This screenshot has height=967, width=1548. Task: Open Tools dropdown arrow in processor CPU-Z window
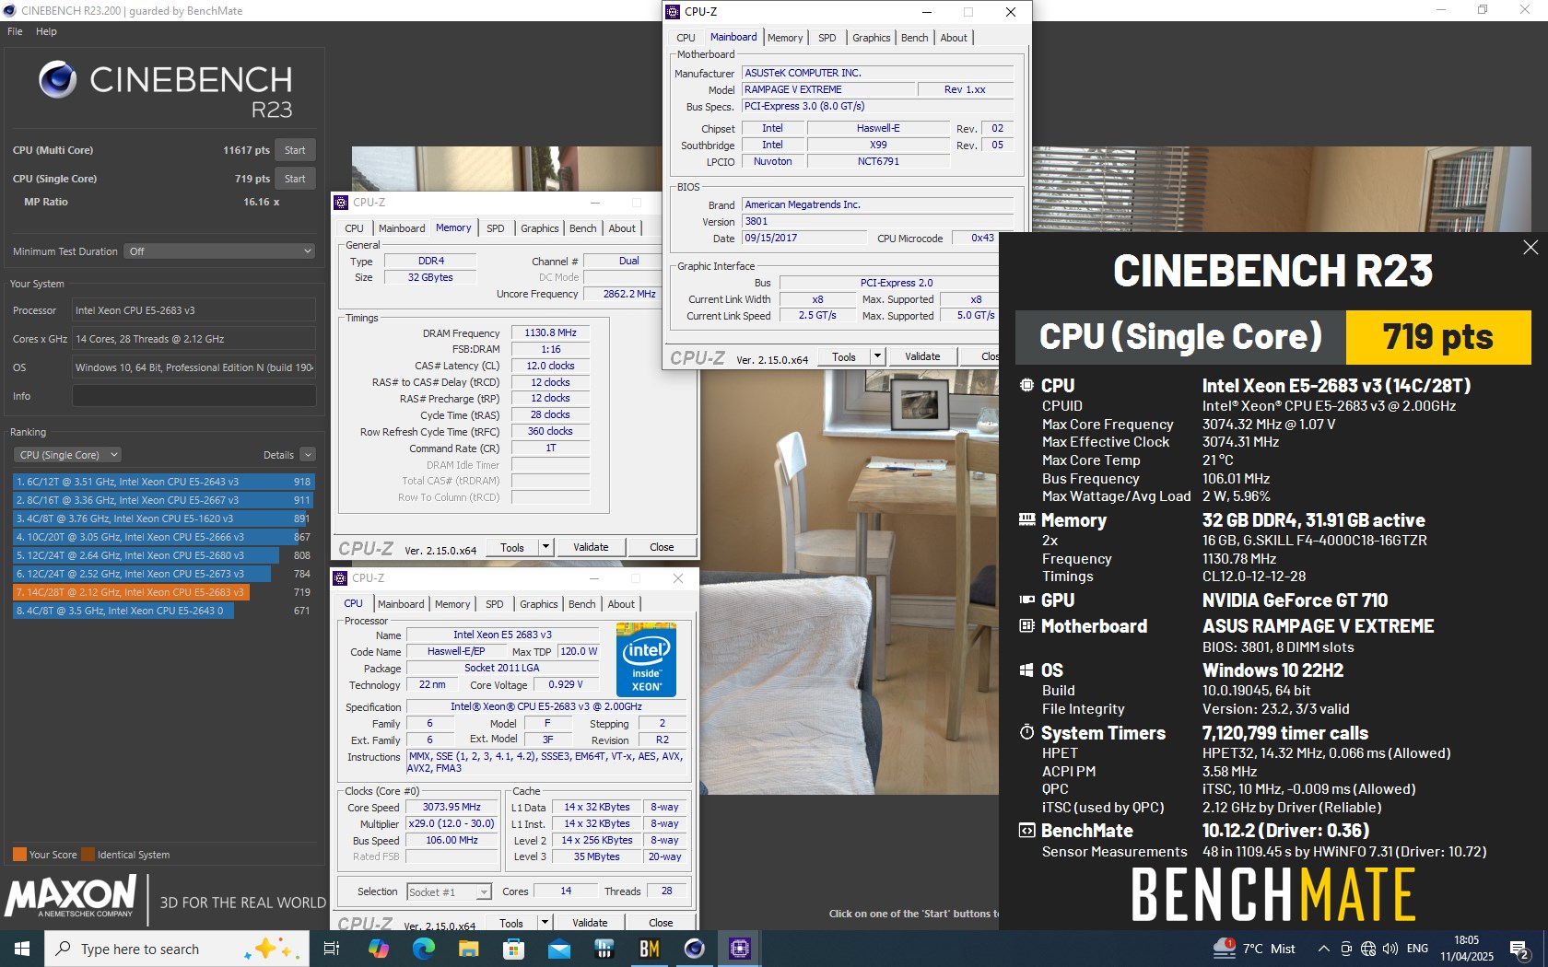click(545, 923)
